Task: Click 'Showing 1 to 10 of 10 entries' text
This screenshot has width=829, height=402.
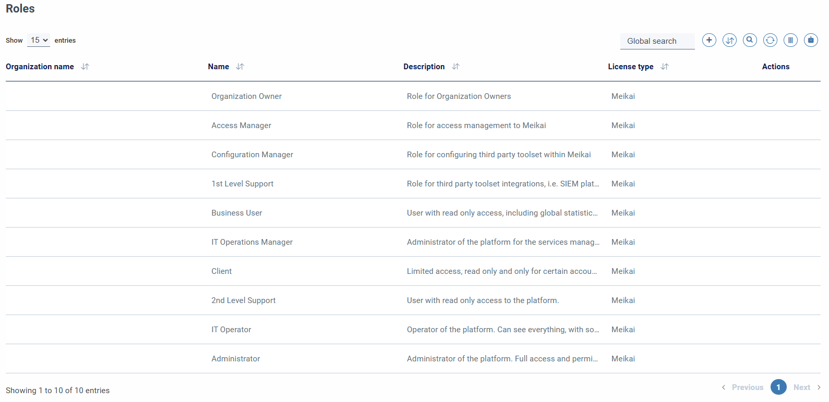Action: click(x=57, y=391)
